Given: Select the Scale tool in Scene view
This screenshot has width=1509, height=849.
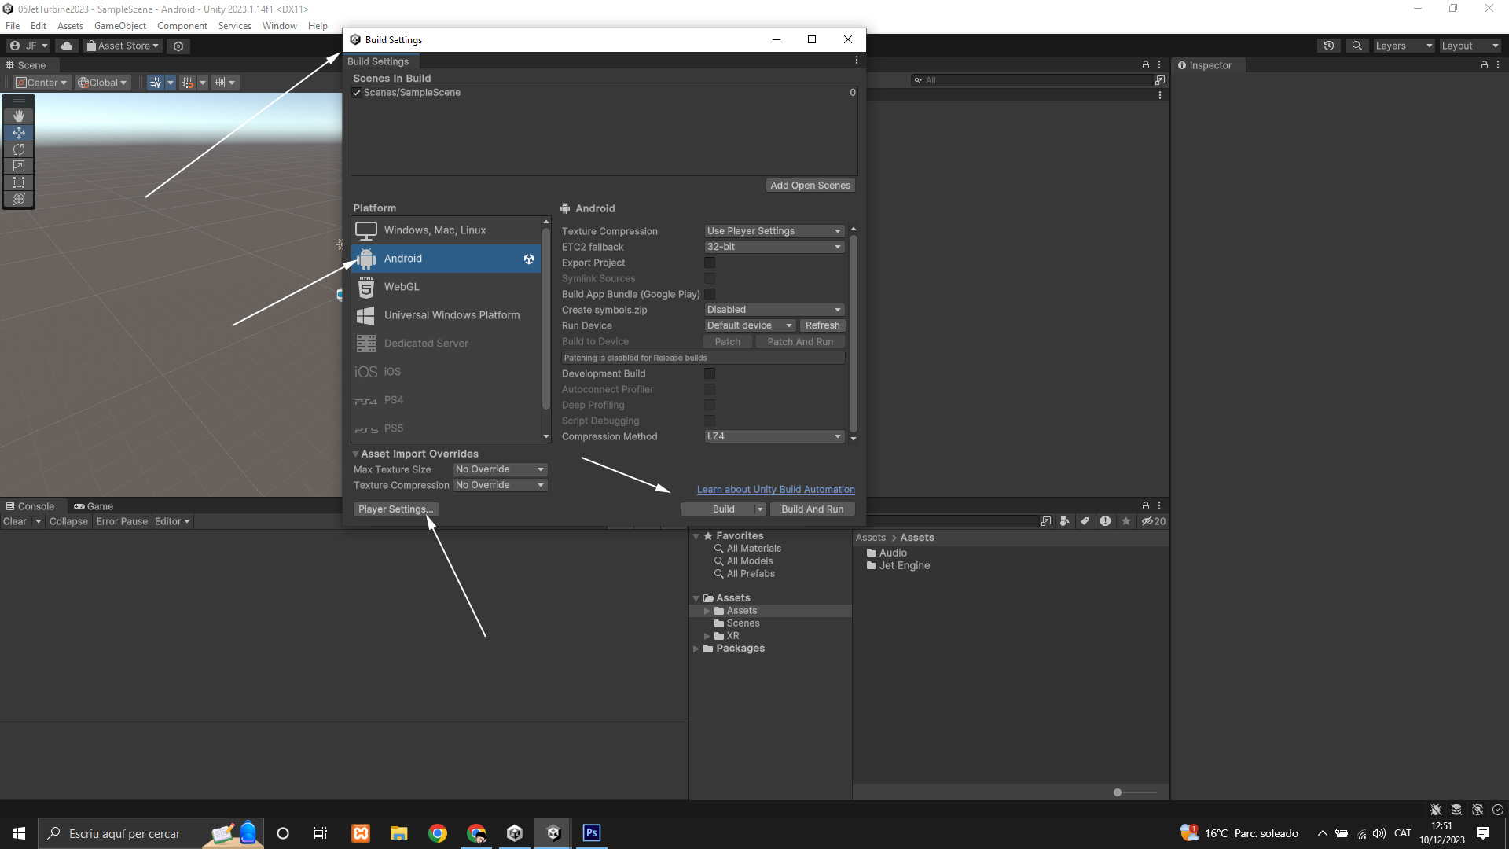Looking at the screenshot, I should click(19, 166).
